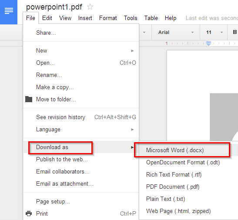The height and width of the screenshot is (220, 238).
Task: Download as PDF Document (.pdf)
Action: click(x=188, y=187)
